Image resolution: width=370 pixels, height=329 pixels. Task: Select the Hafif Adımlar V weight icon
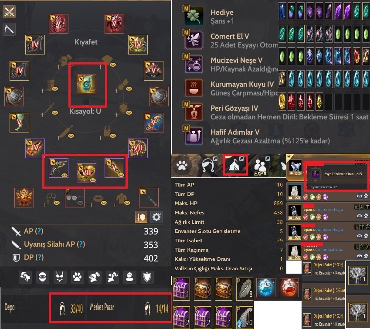click(193, 136)
